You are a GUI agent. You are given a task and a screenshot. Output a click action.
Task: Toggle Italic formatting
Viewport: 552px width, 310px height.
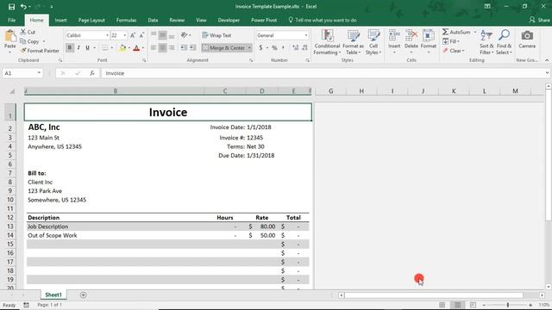click(x=78, y=47)
